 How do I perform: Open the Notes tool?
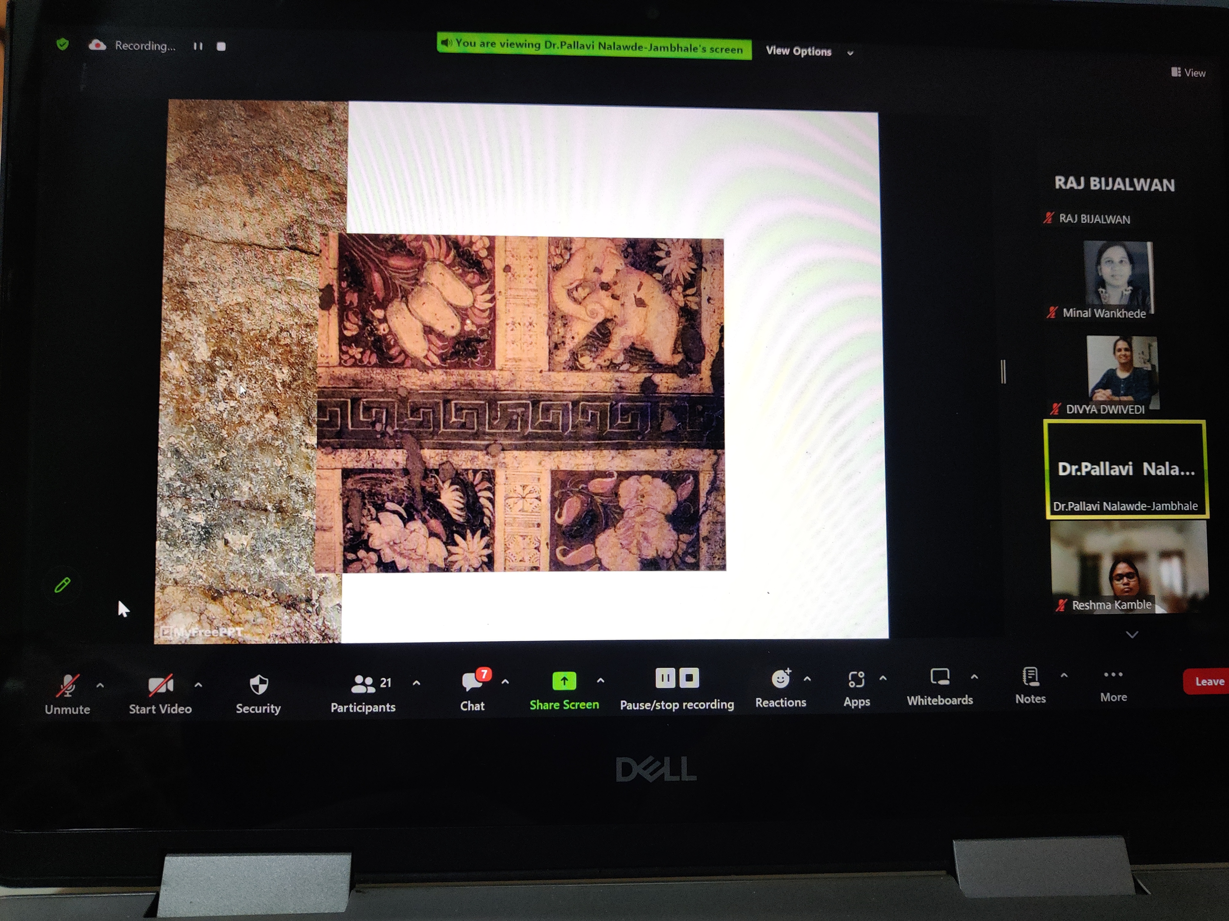[1031, 686]
